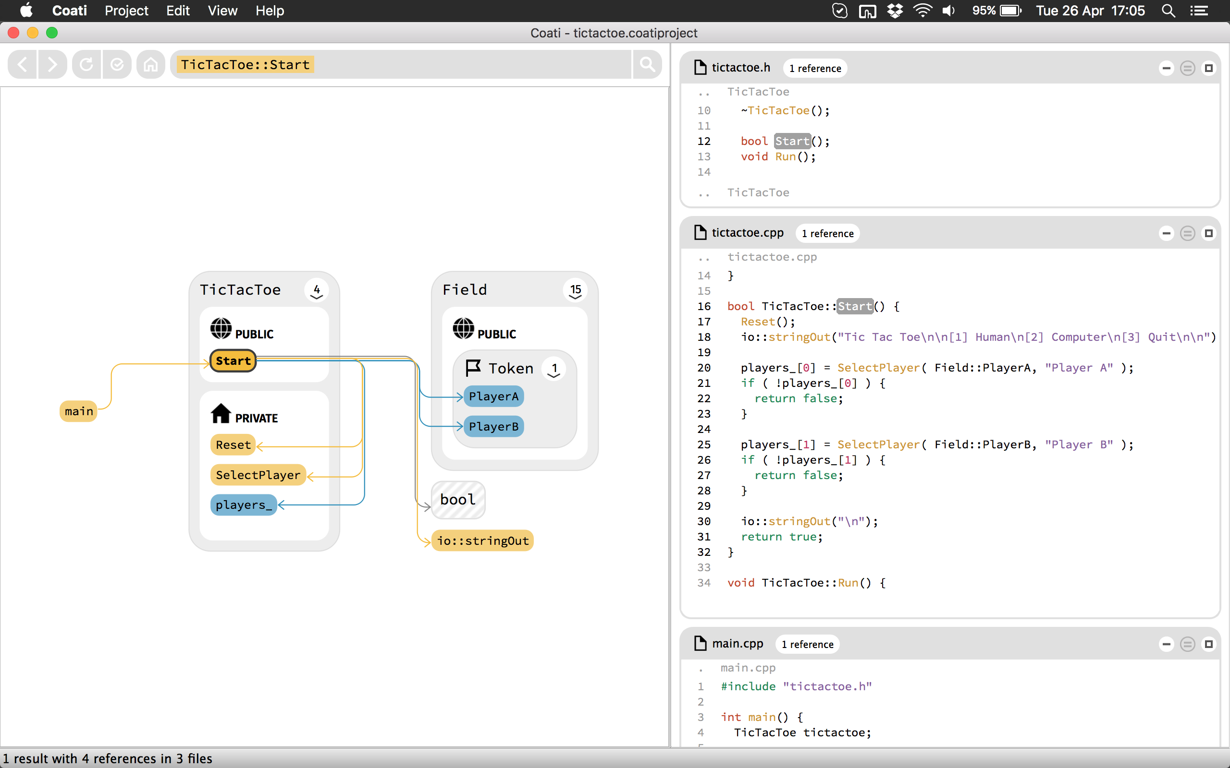The width and height of the screenshot is (1230, 768).
Task: Click the home icon button
Action: click(150, 64)
